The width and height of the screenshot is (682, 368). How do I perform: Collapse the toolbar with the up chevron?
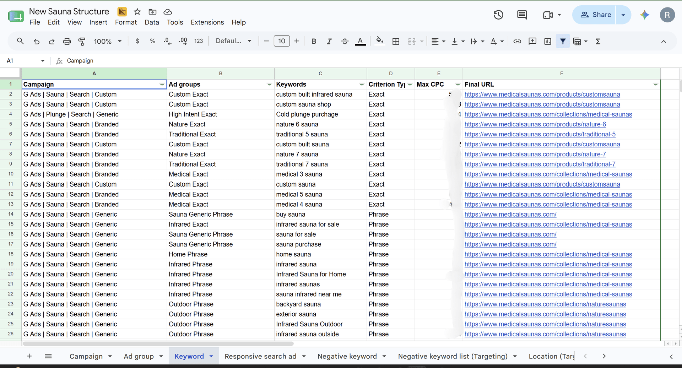pos(664,41)
